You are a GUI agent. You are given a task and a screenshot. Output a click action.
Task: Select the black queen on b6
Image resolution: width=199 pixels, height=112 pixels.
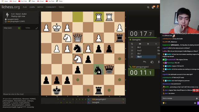click(109, 69)
